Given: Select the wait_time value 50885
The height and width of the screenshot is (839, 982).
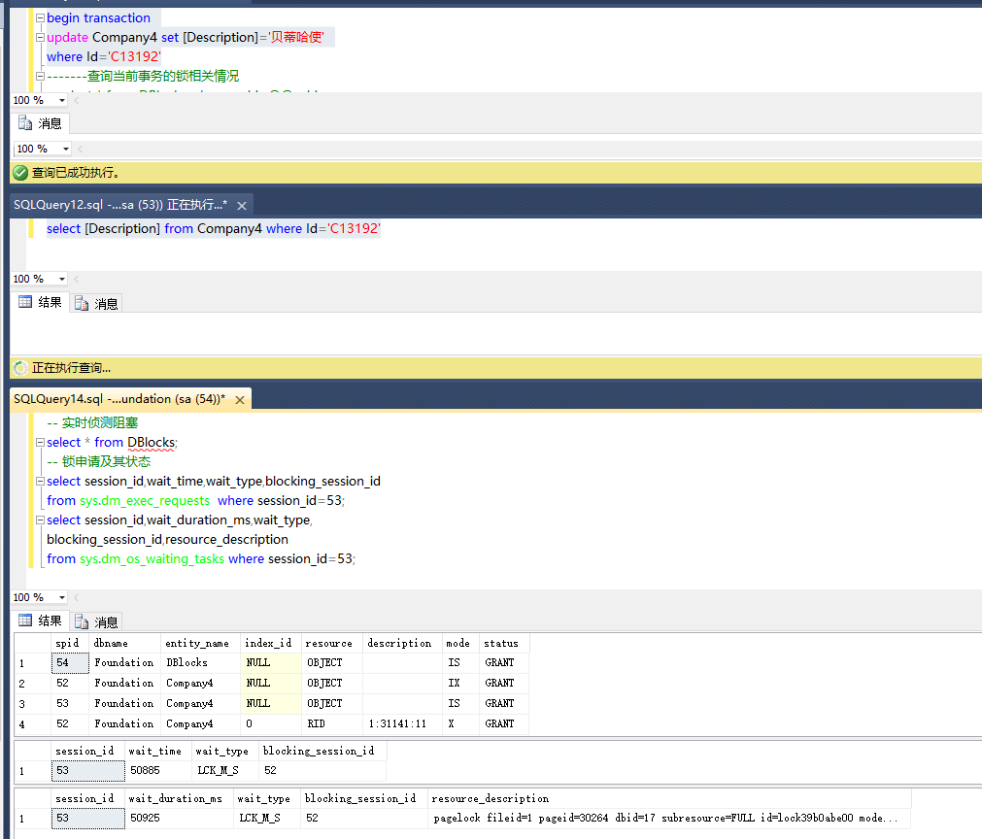Looking at the screenshot, I should (x=157, y=771).
